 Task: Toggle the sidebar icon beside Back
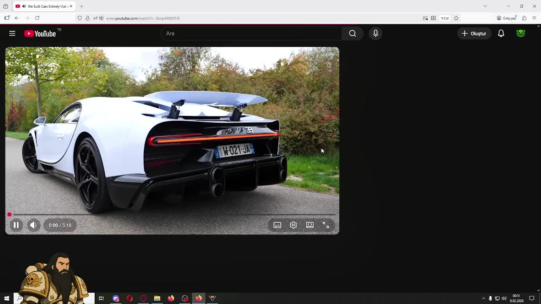(x=7, y=18)
